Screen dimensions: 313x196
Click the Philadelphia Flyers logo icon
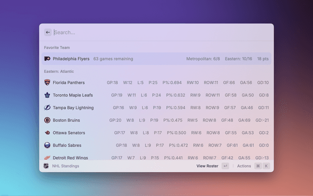pyautogui.click(x=47, y=59)
